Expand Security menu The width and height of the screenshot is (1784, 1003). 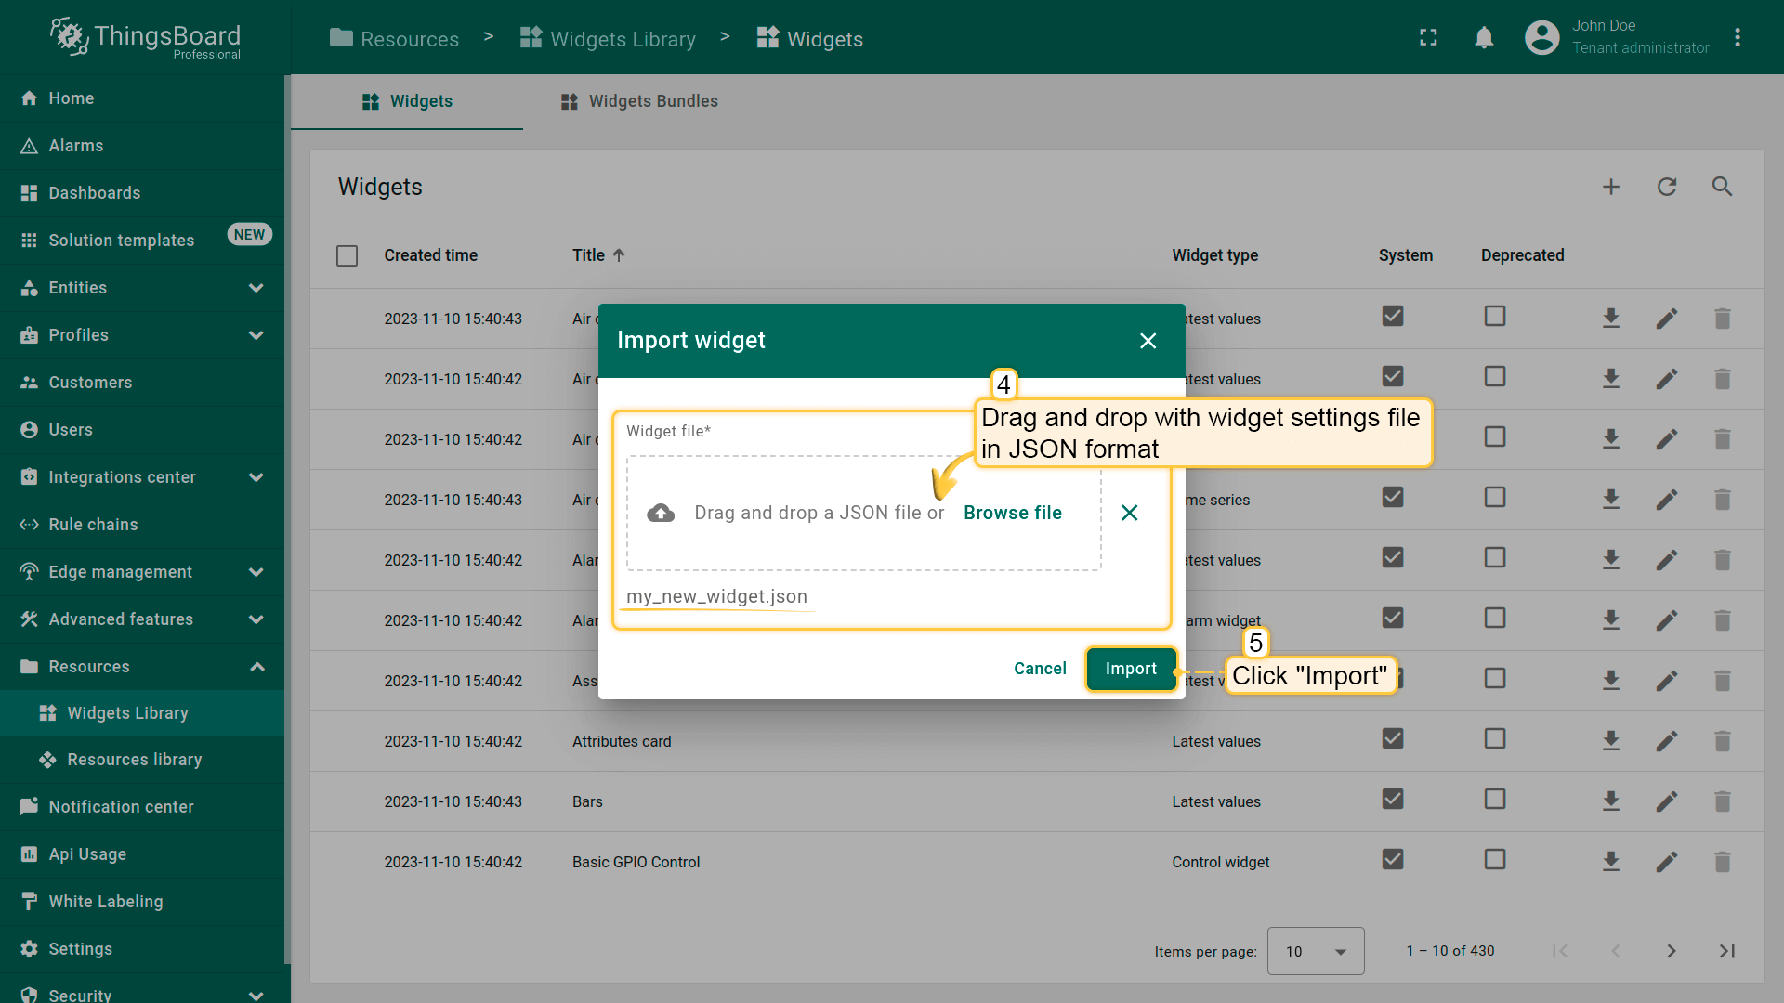coord(256,995)
